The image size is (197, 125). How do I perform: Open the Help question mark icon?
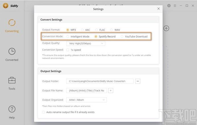12,109
